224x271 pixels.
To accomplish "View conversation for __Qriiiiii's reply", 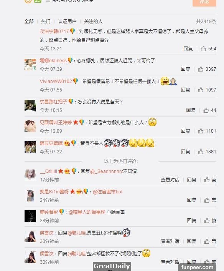I will (170, 180).
